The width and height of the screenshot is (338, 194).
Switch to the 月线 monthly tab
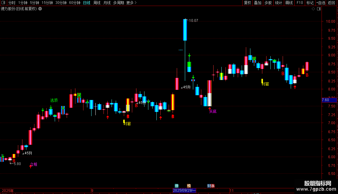(x=107, y=3)
